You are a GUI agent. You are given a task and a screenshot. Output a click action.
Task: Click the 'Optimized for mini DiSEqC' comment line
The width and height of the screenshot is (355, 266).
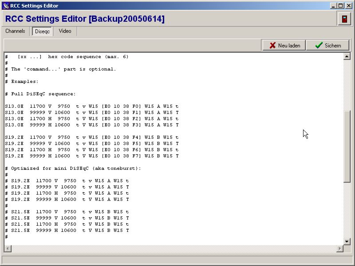[73, 168]
